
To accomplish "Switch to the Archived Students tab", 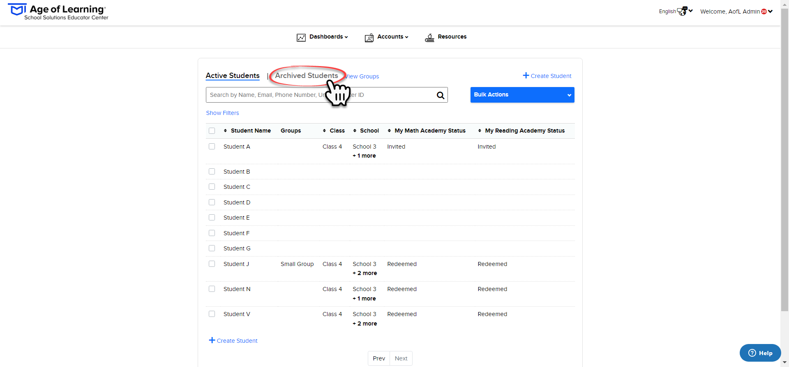I will point(307,76).
